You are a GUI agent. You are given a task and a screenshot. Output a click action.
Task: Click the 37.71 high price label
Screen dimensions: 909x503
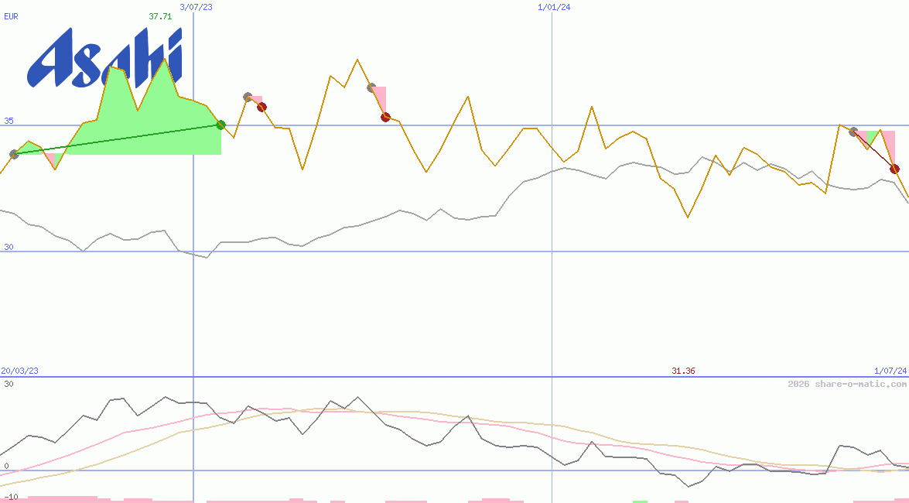[x=160, y=16]
